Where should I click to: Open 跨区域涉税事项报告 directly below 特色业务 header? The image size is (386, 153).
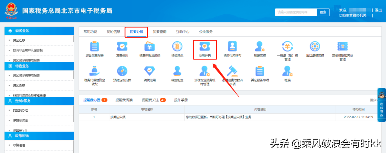coord(26,75)
